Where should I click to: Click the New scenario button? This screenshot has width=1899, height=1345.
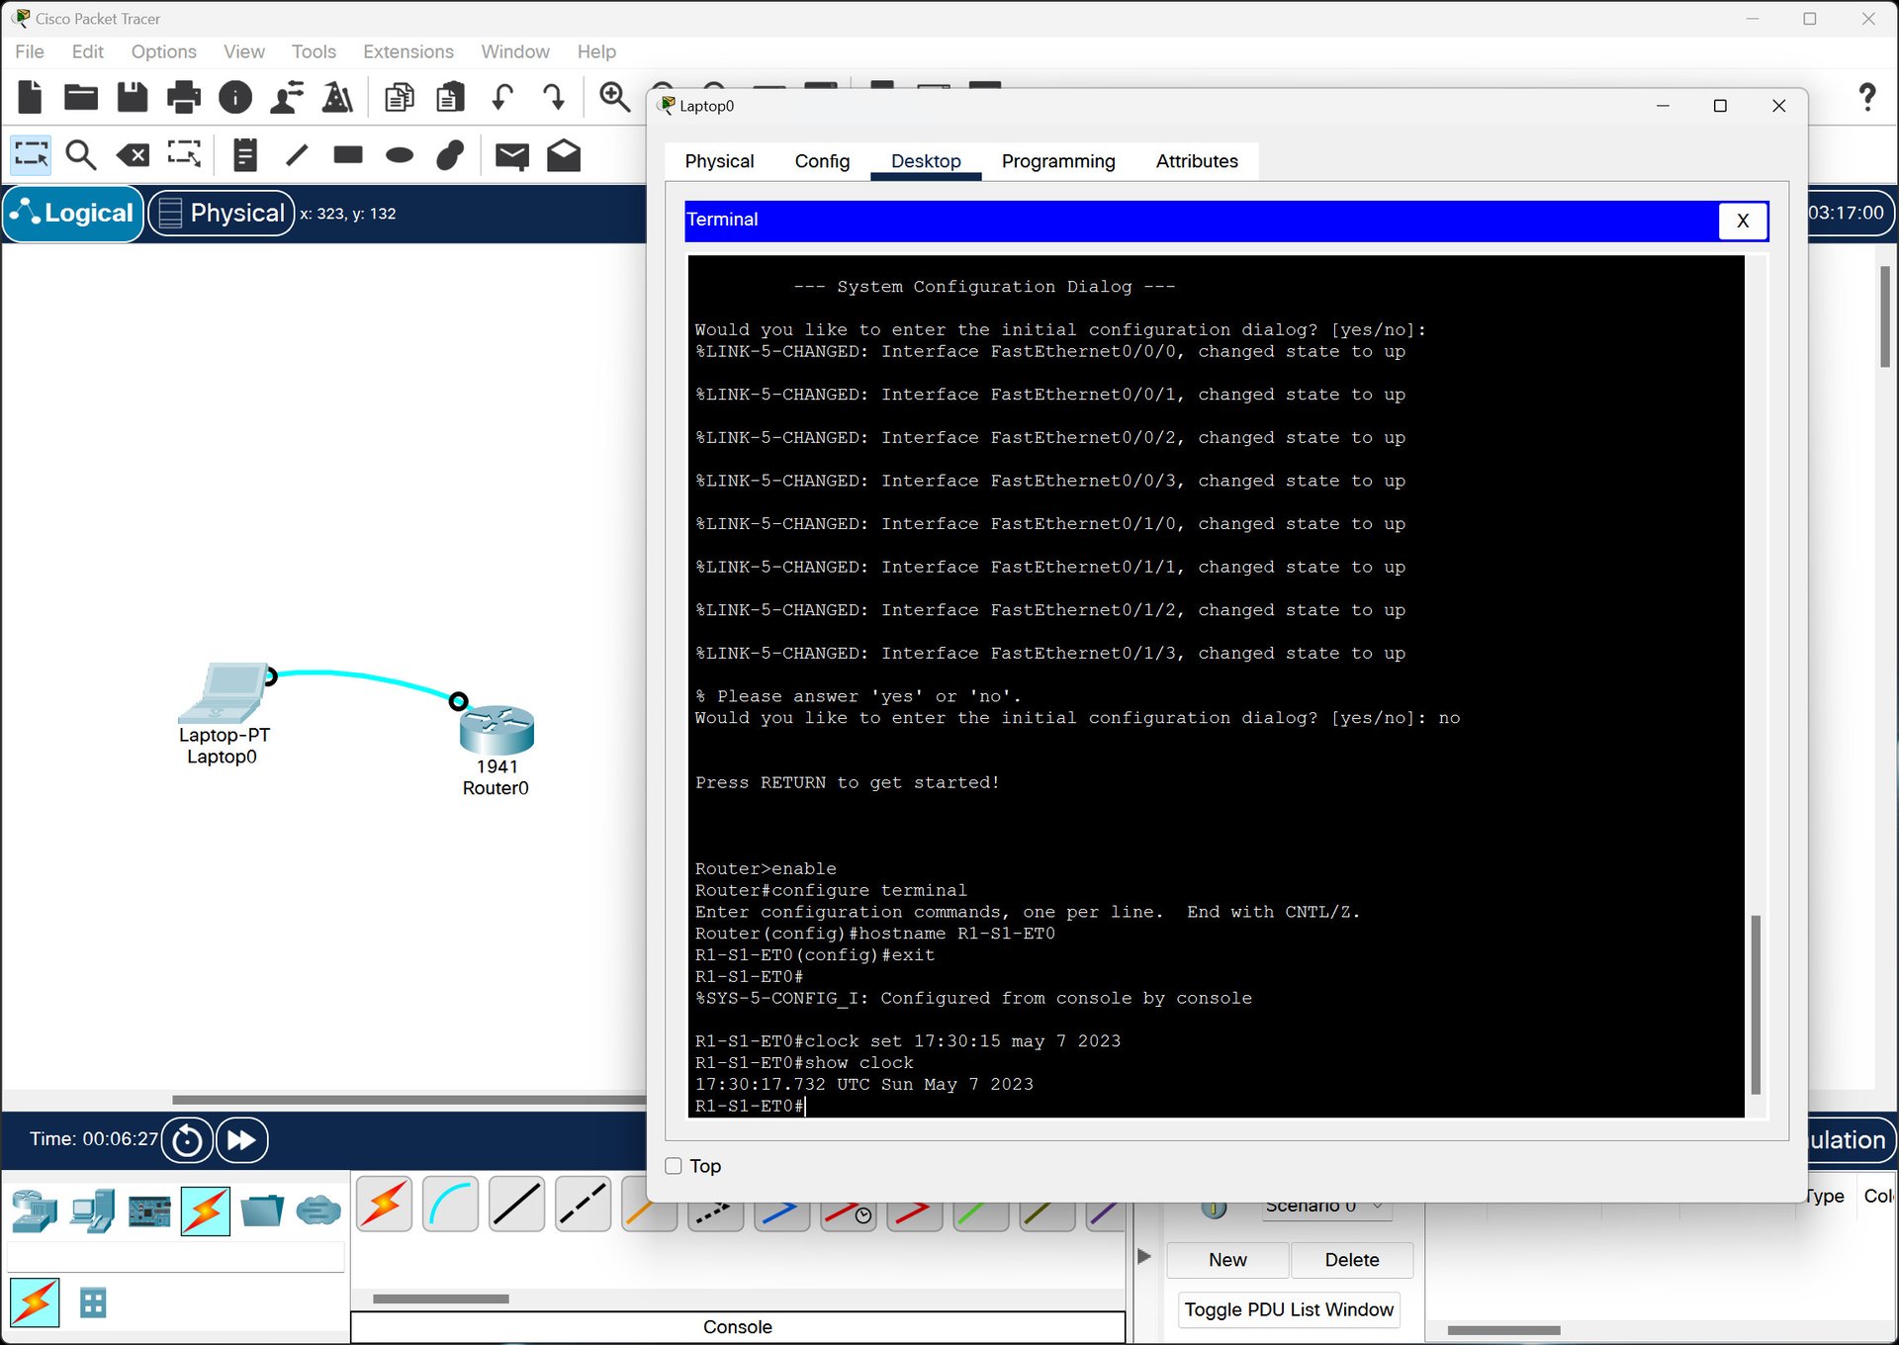(x=1226, y=1260)
